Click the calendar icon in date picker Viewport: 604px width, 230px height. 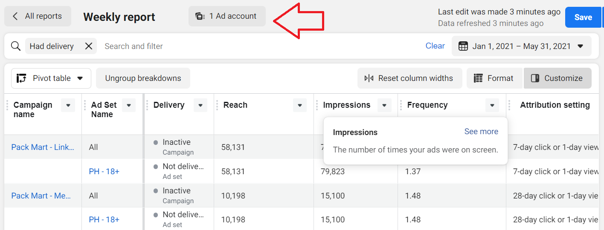click(463, 46)
